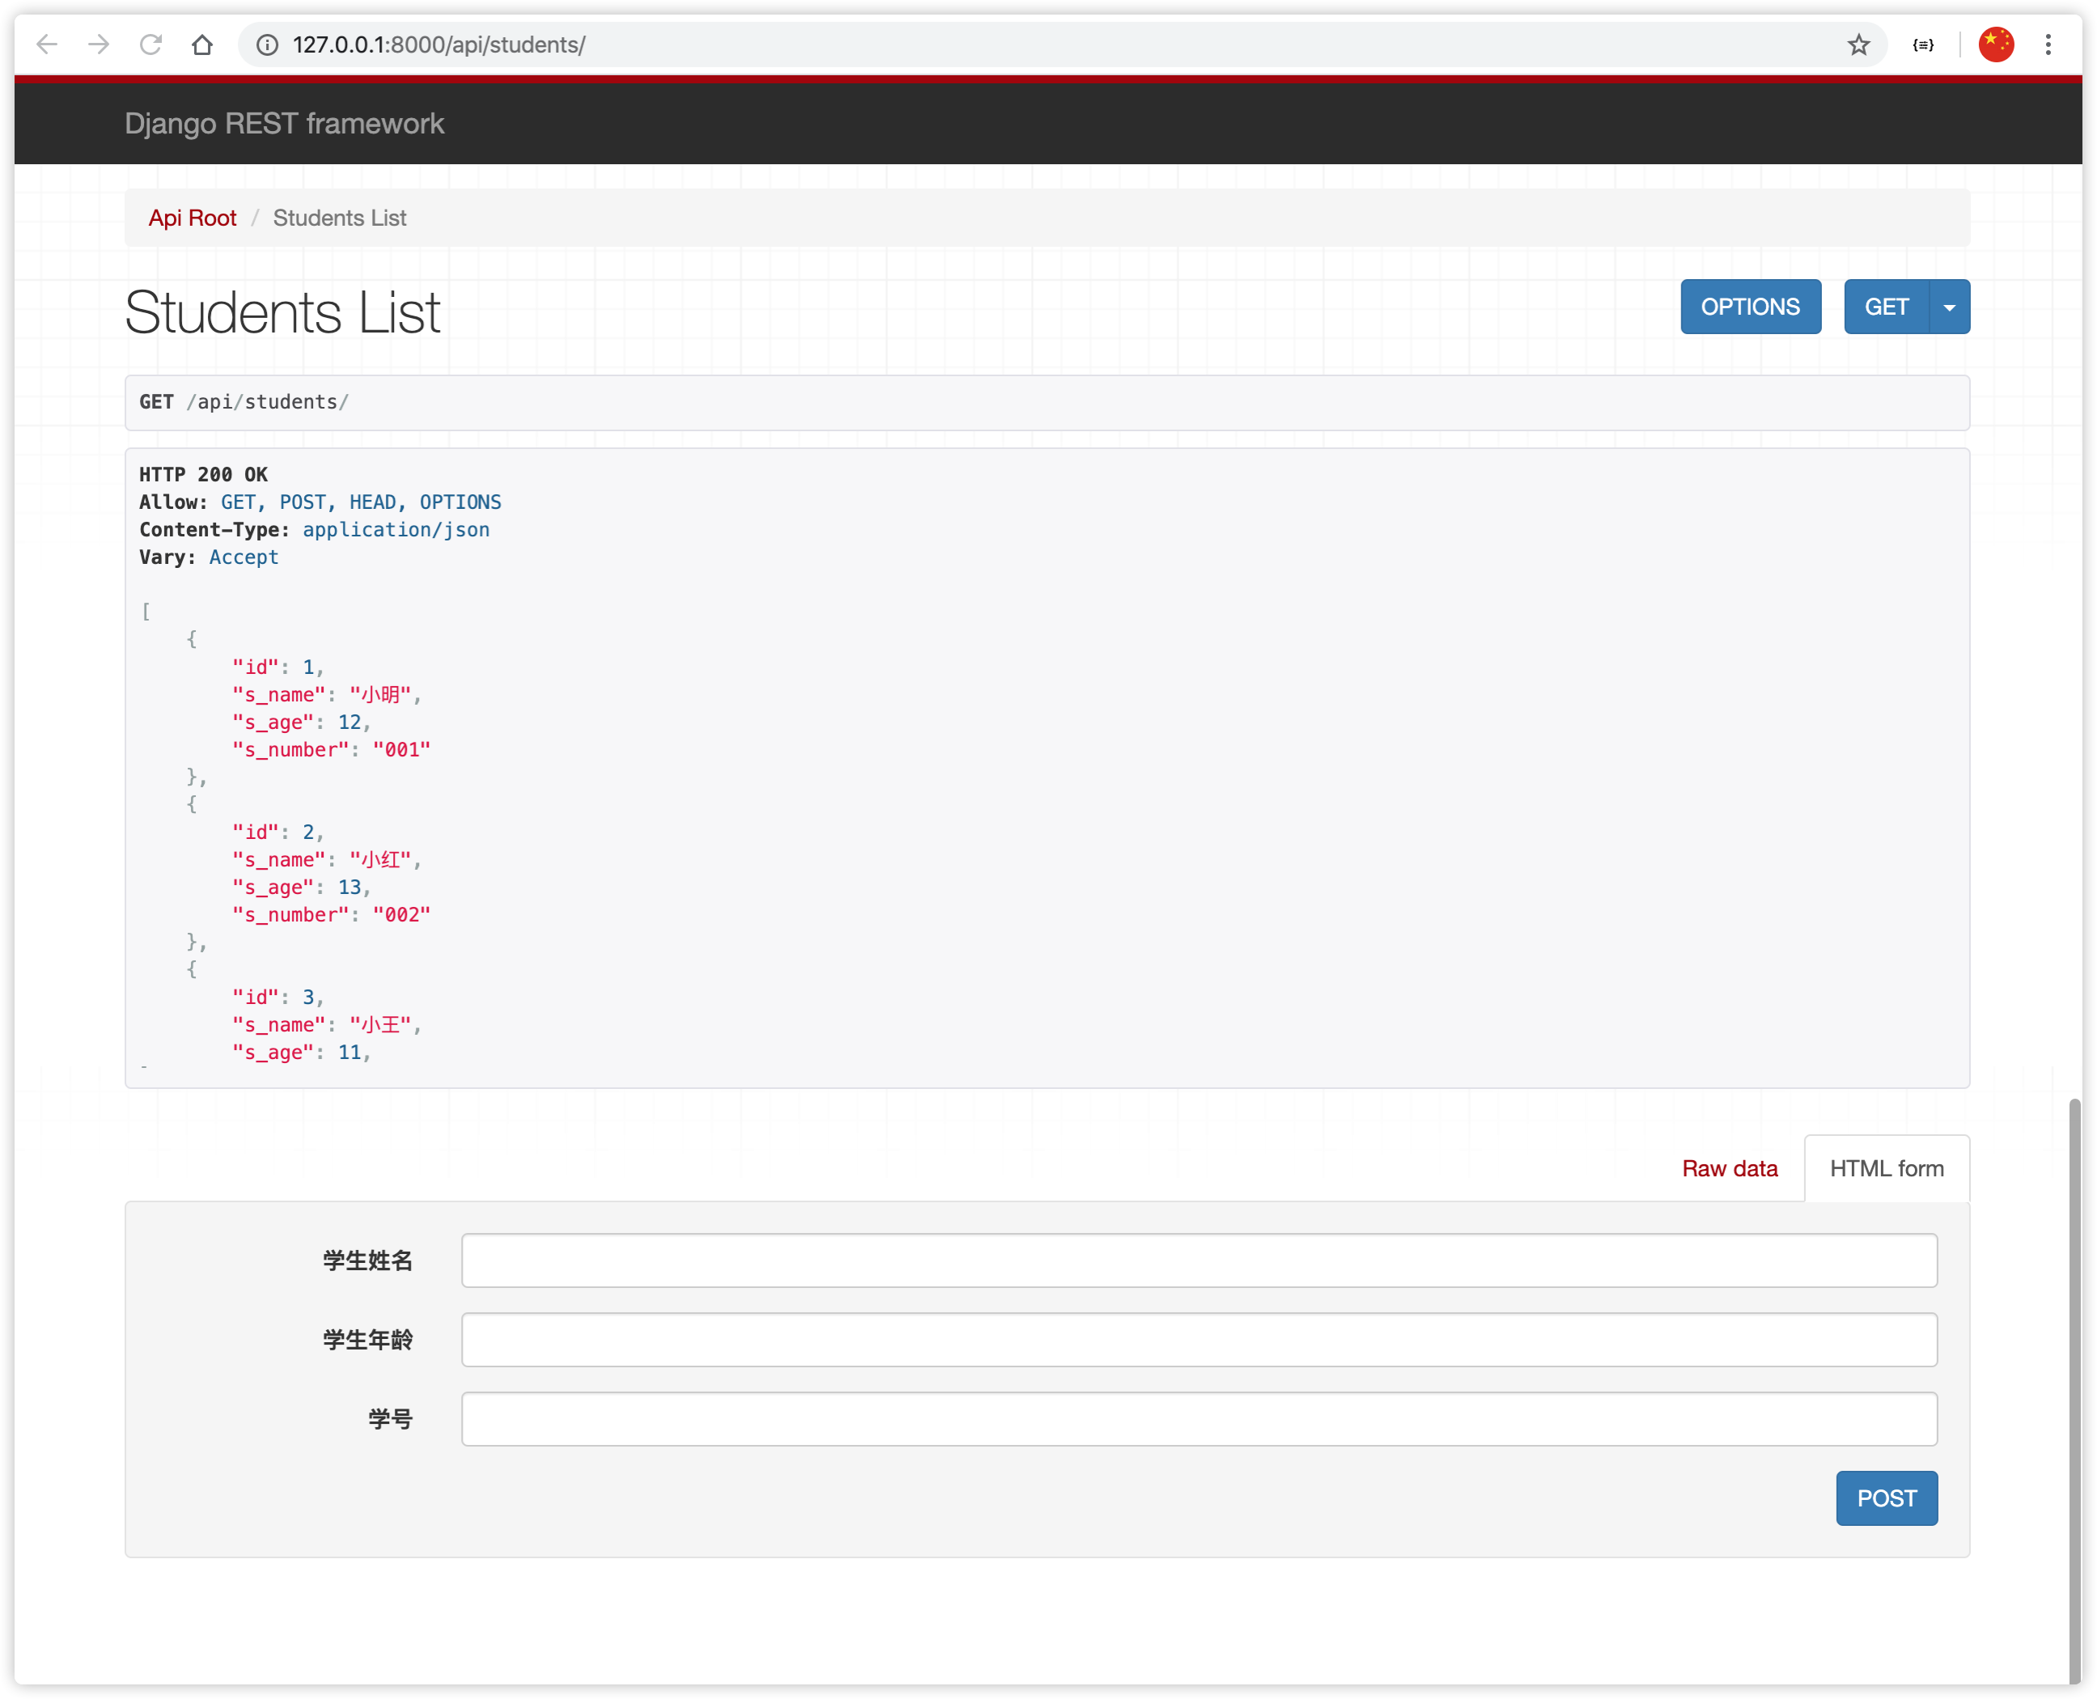Switch to the HTML form tab

[x=1887, y=1168]
